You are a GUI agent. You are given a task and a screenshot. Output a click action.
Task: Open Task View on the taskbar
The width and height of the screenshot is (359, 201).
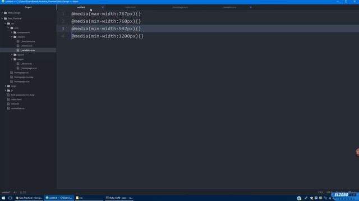pos(10,198)
